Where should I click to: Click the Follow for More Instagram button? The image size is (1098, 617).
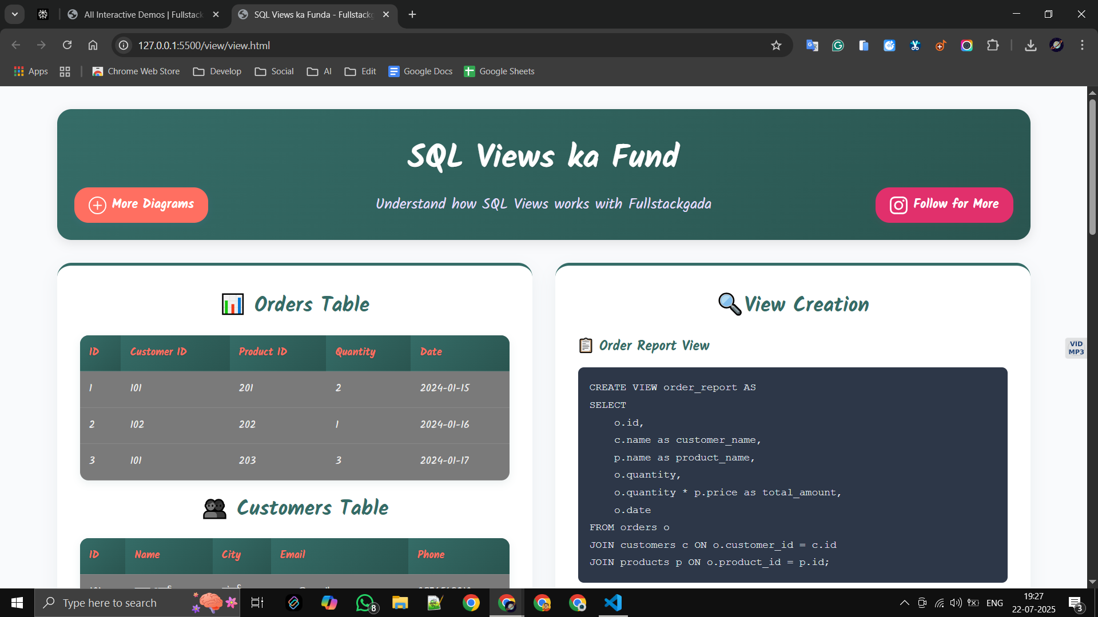(944, 205)
